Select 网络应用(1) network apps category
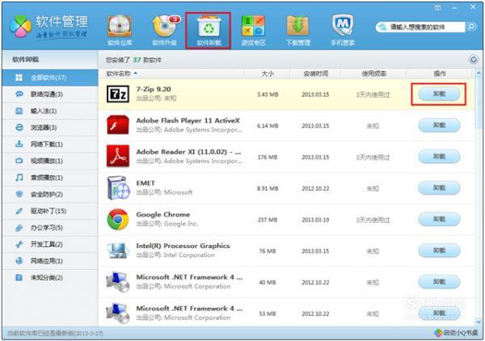The height and width of the screenshot is (341, 485). pos(50,261)
